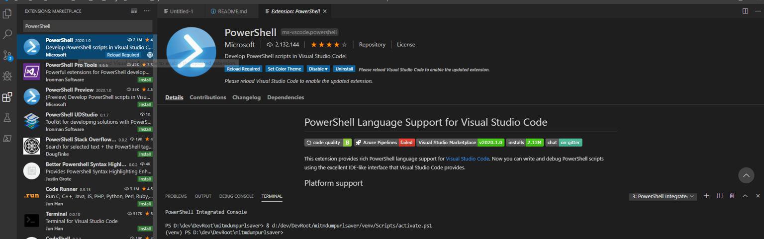Viewport: 764px width, 239px height.
Task: Open Extensions panel more actions menu
Action: pos(147,11)
